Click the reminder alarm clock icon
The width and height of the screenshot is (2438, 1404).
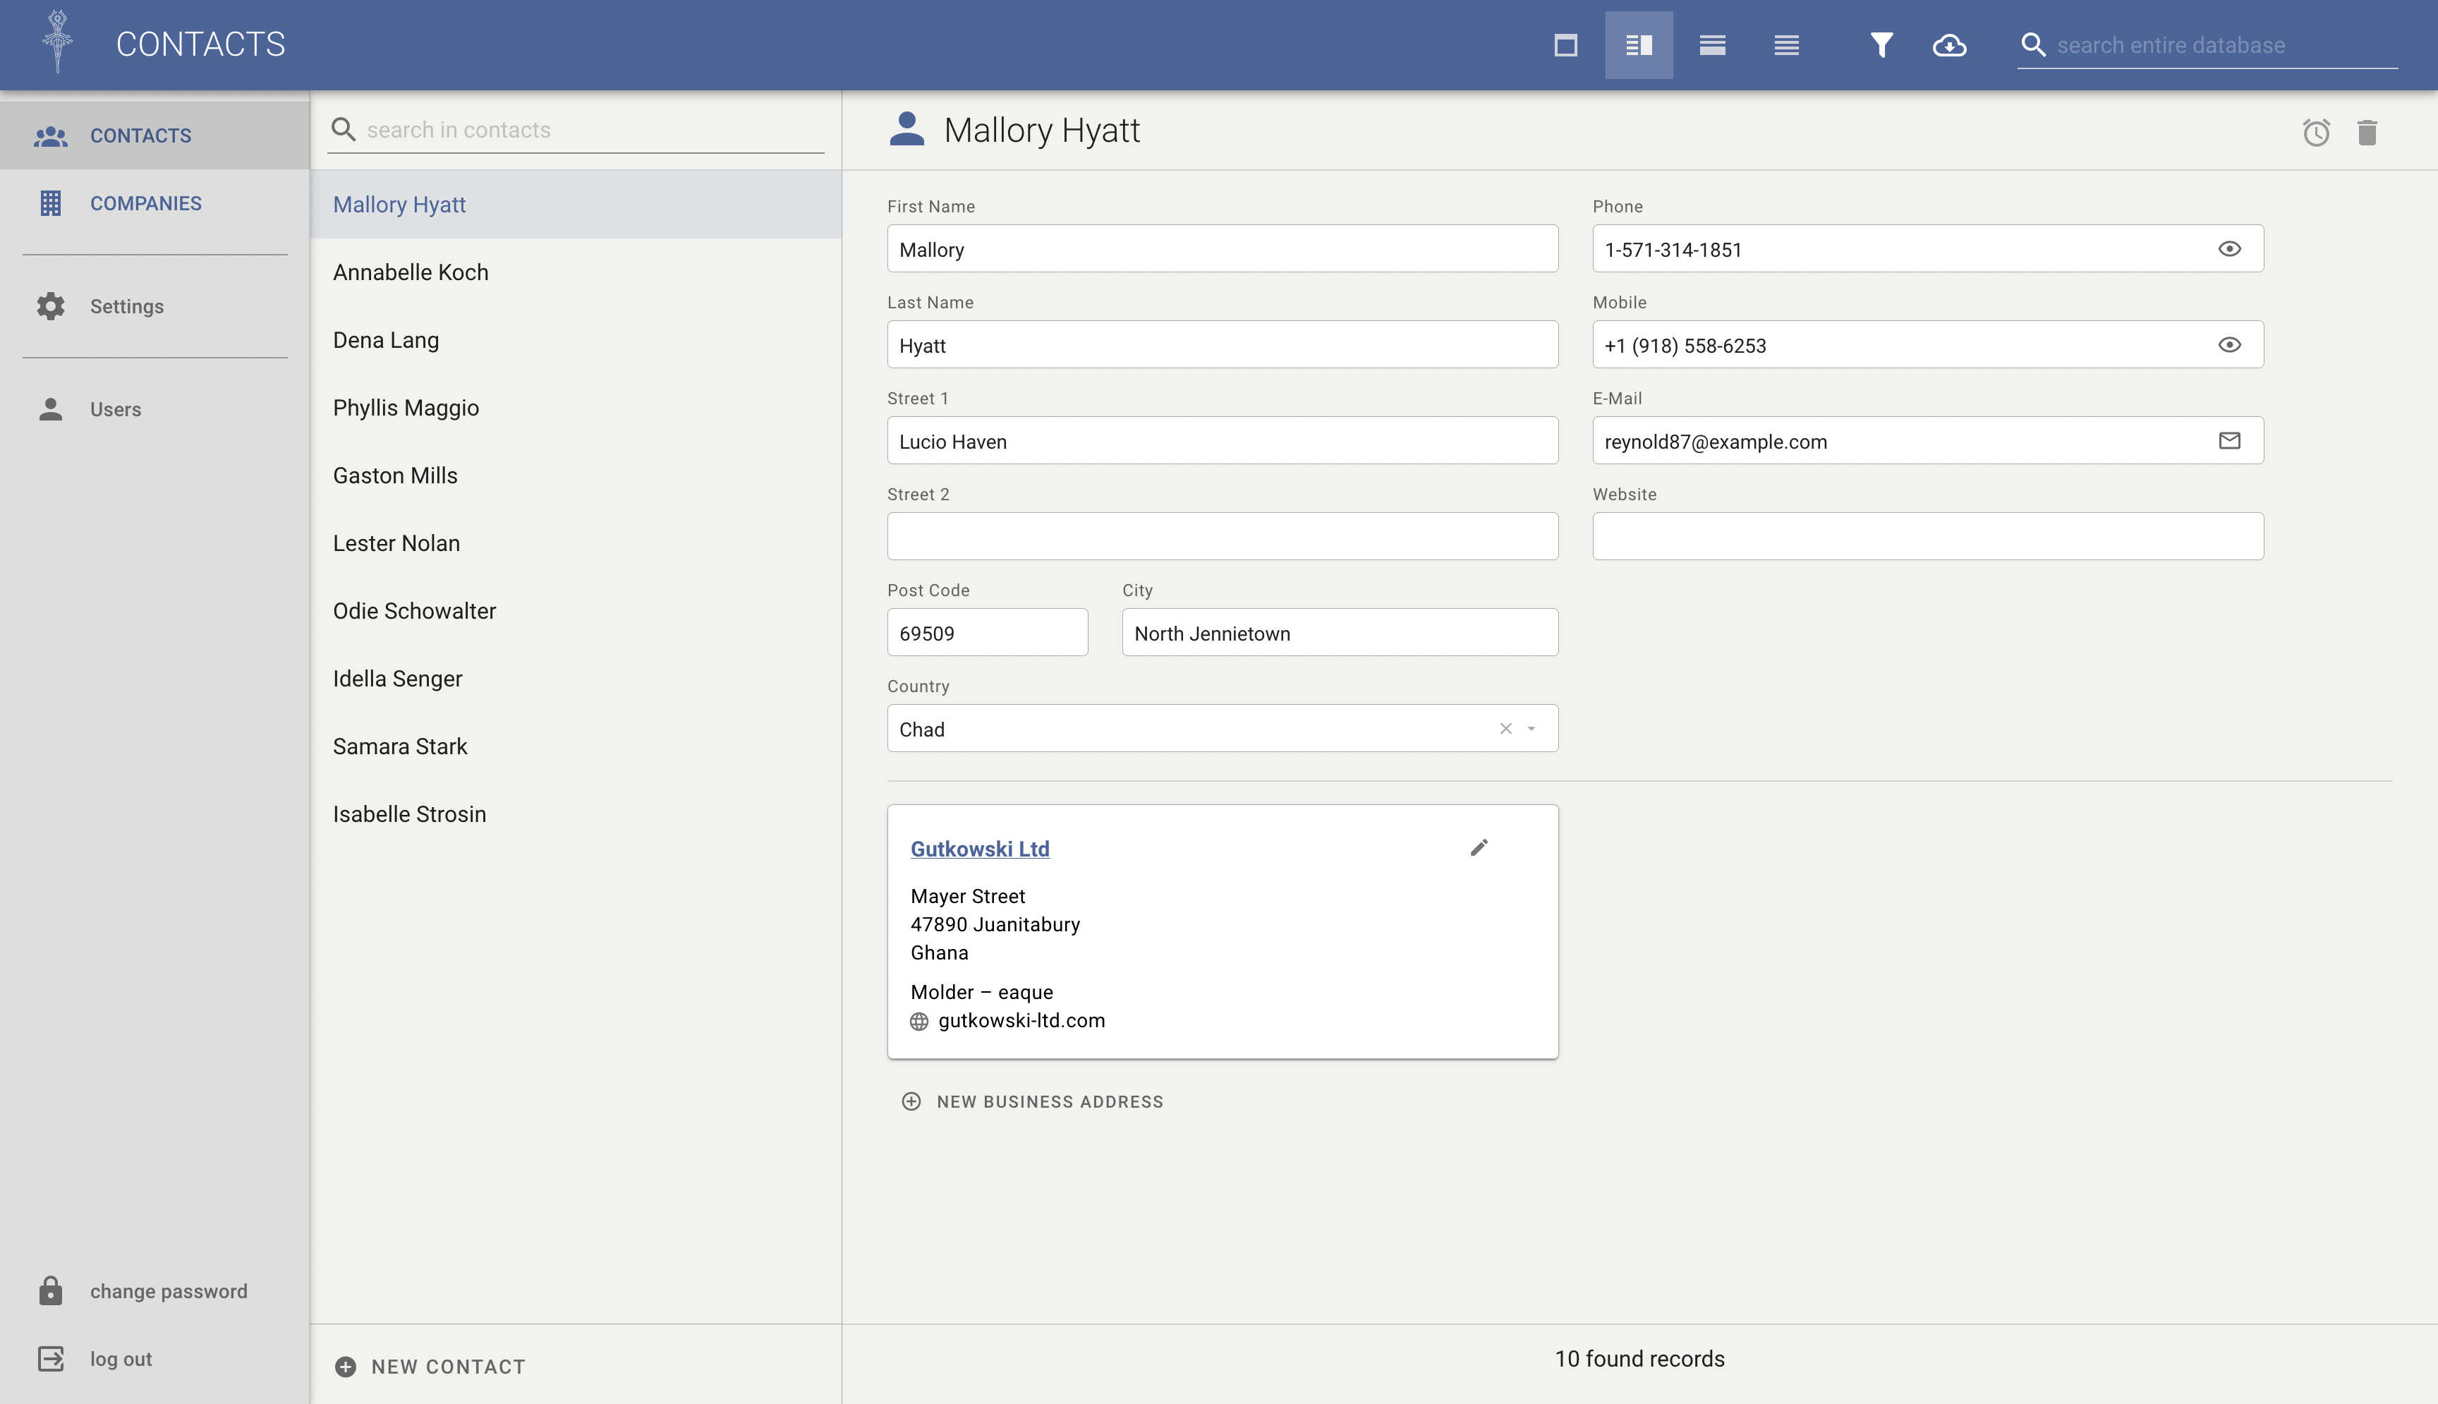[x=2315, y=132]
